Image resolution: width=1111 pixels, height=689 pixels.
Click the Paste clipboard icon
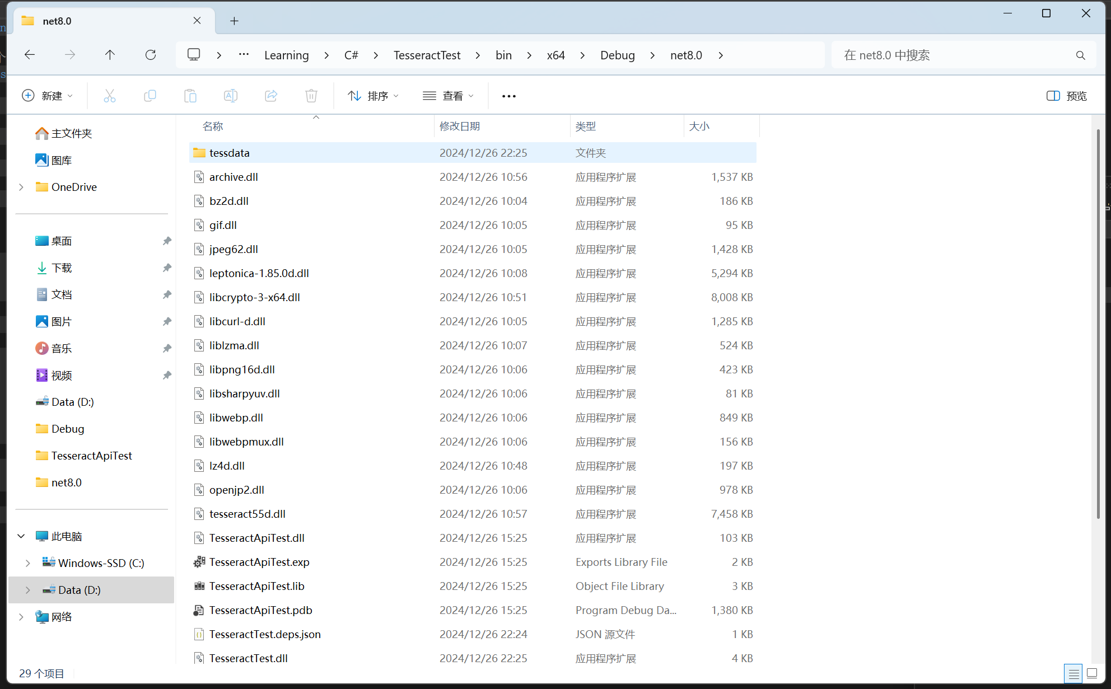click(x=190, y=96)
